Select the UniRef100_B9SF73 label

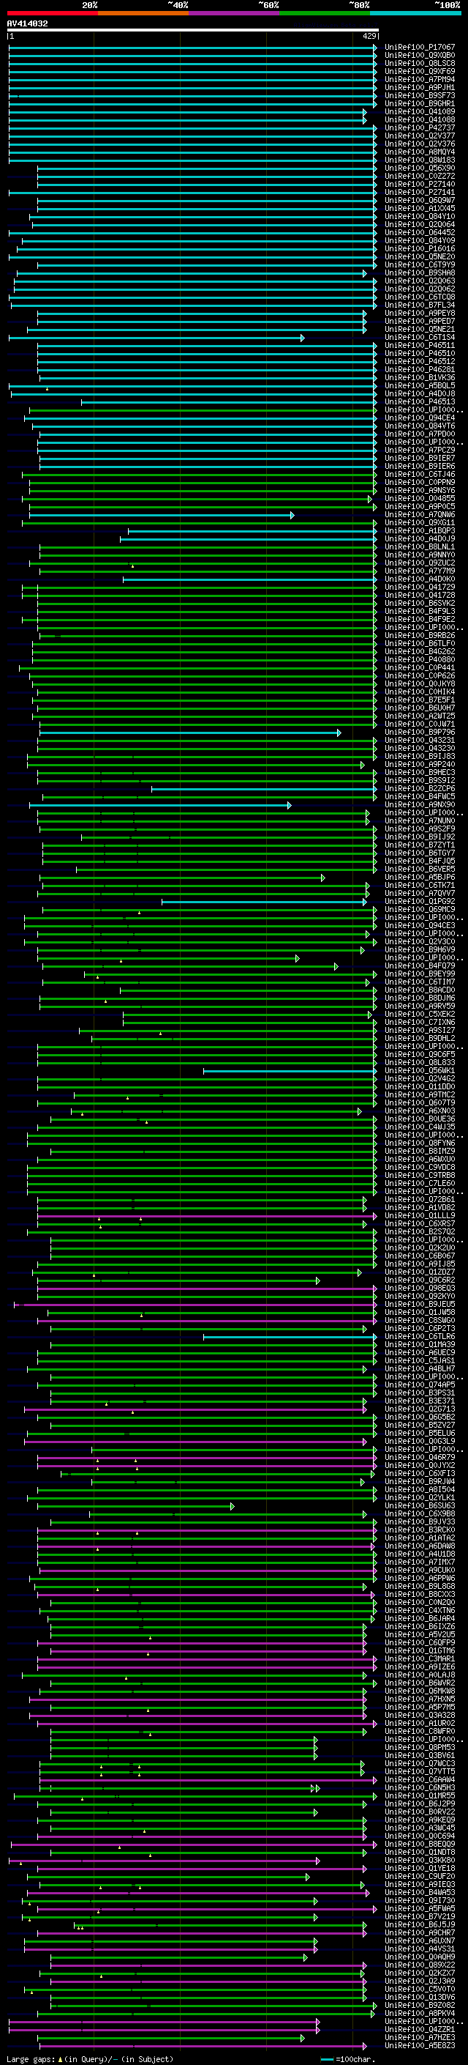click(x=420, y=95)
